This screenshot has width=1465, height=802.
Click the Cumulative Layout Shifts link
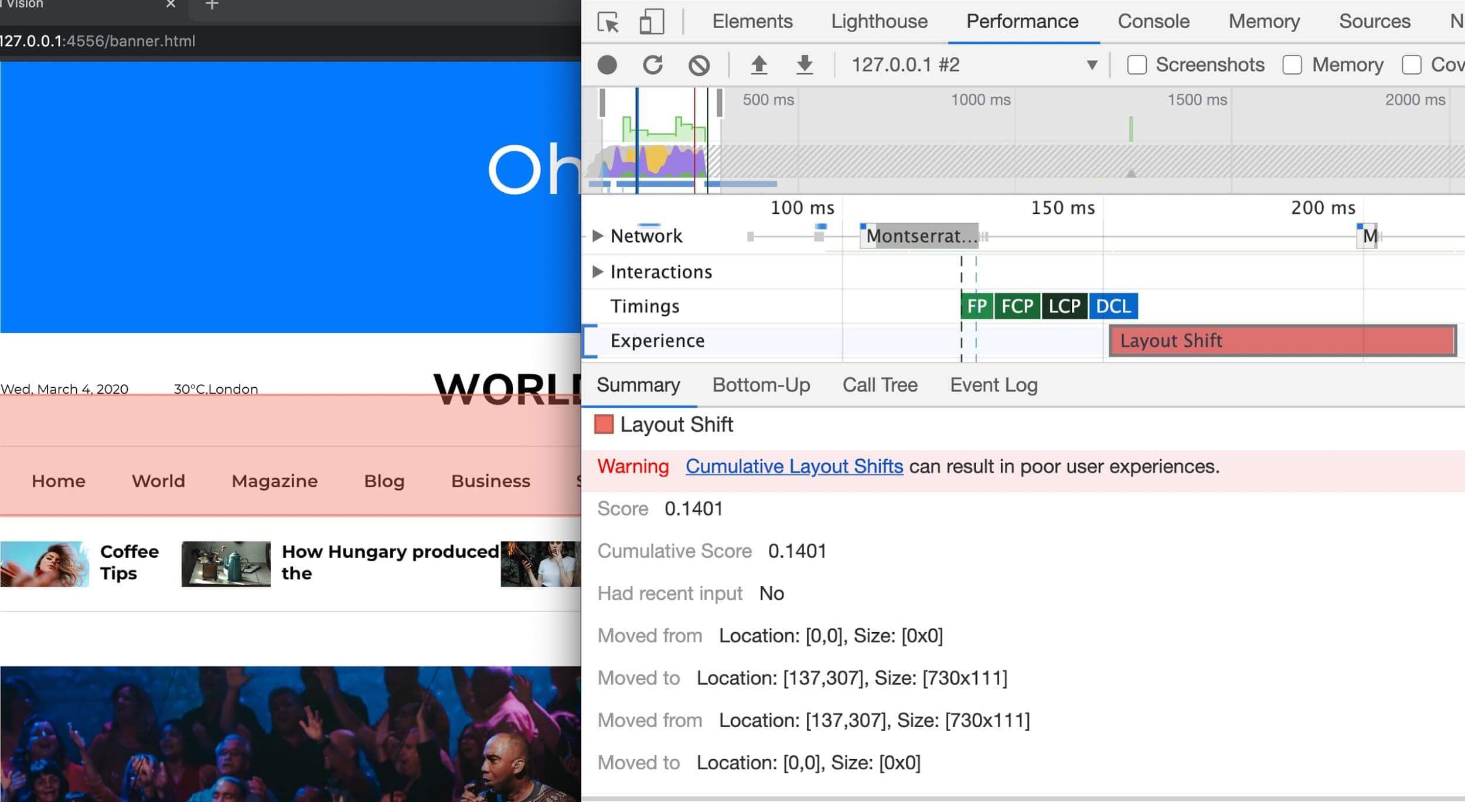click(794, 466)
